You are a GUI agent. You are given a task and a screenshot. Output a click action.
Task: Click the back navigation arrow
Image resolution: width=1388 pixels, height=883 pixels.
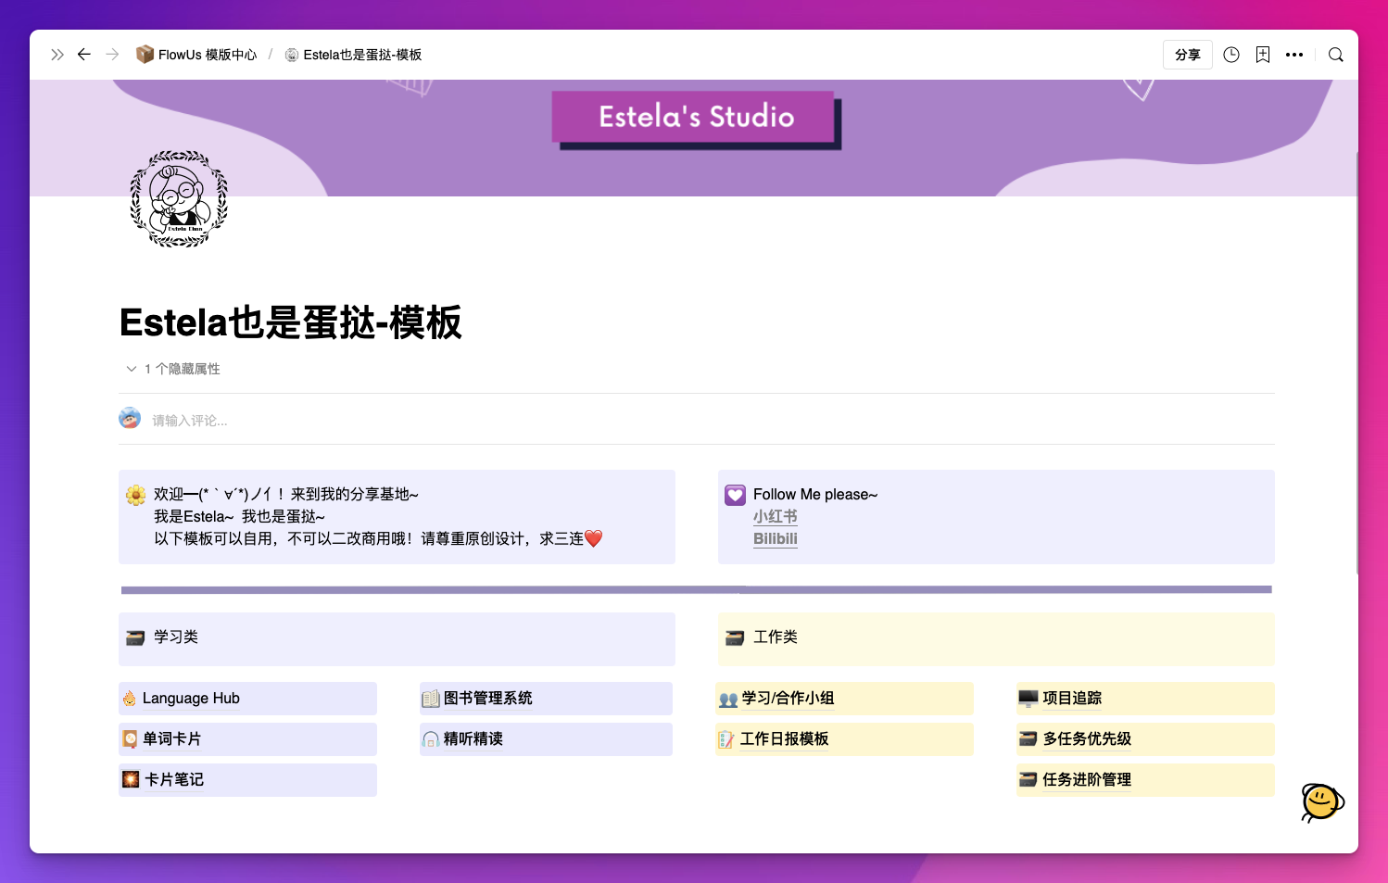[84, 55]
